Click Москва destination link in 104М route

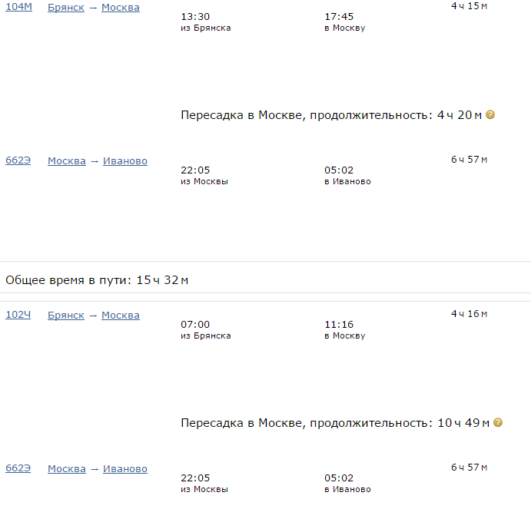click(x=121, y=8)
